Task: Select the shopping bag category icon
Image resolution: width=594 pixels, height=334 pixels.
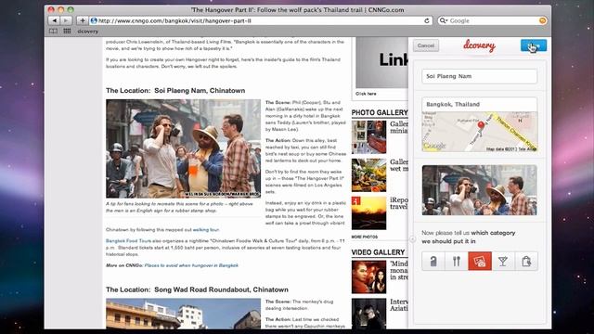Action: [526, 261]
